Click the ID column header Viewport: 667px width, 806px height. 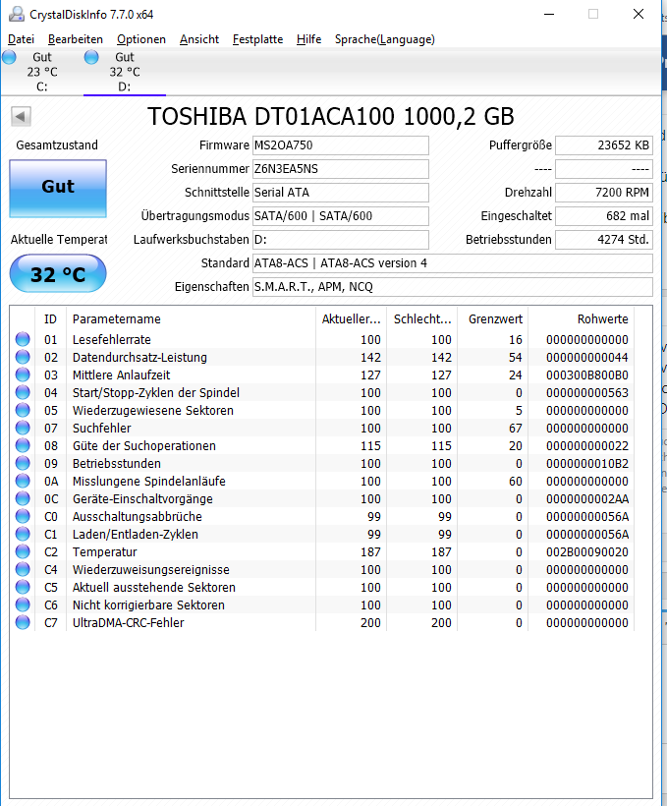(50, 319)
